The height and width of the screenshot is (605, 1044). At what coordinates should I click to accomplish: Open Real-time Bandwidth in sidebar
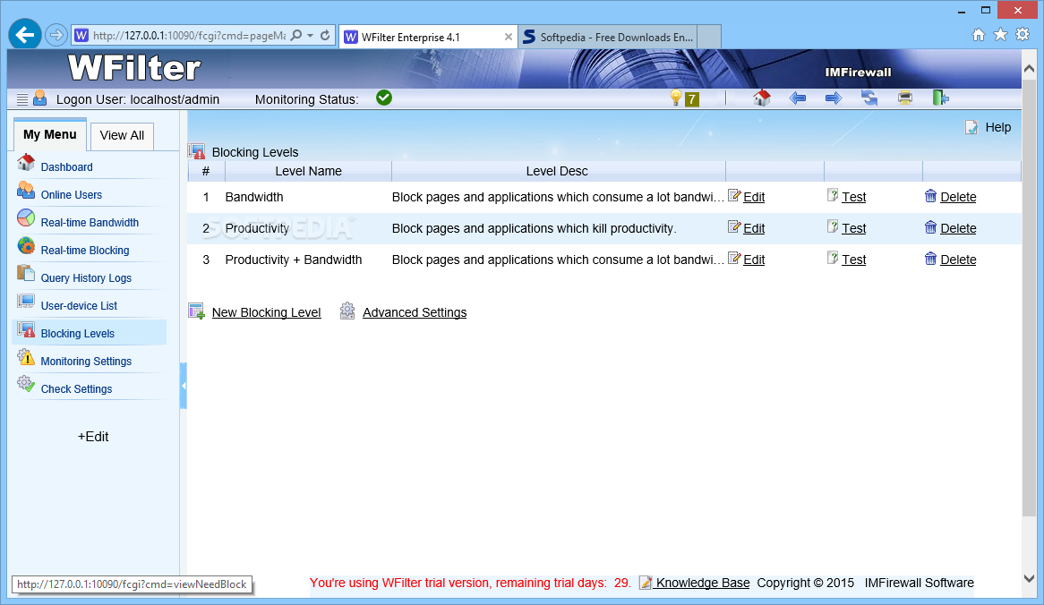90,223
